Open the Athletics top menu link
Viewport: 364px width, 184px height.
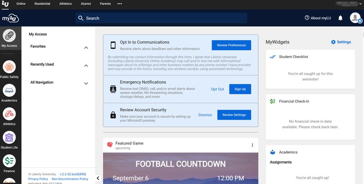(x=66, y=4)
